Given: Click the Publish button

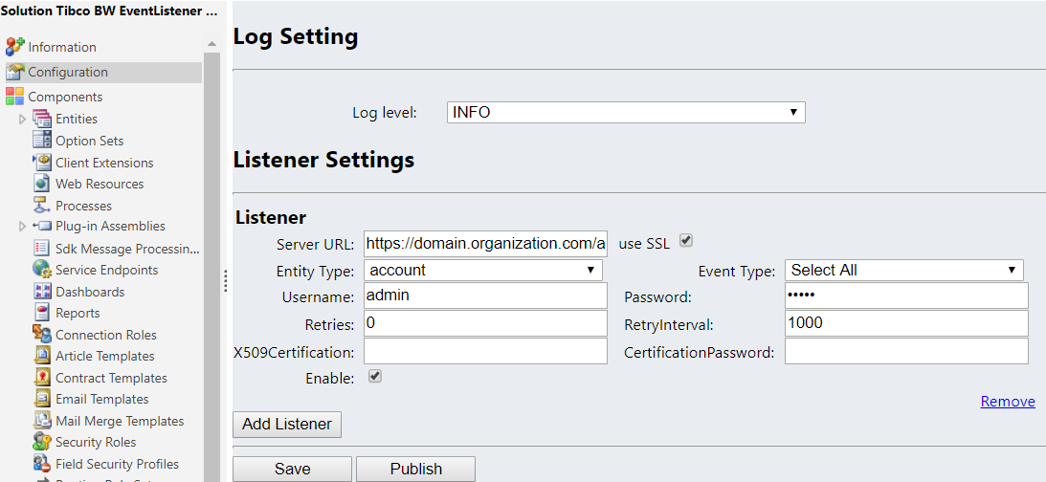Looking at the screenshot, I should point(415,469).
